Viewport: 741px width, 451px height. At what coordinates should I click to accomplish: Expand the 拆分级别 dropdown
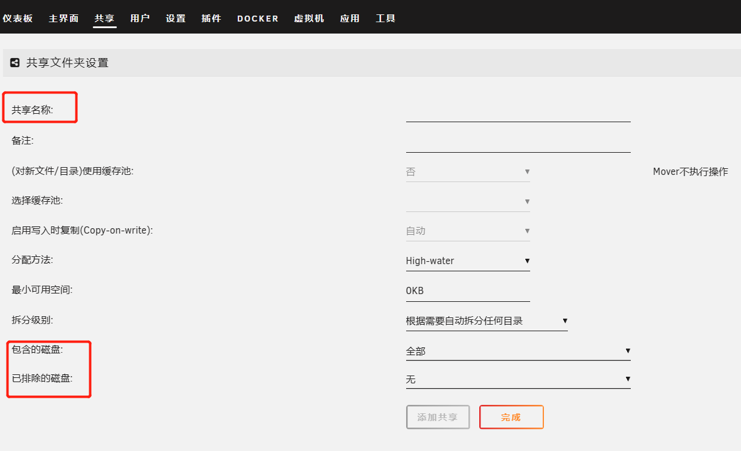tap(486, 321)
